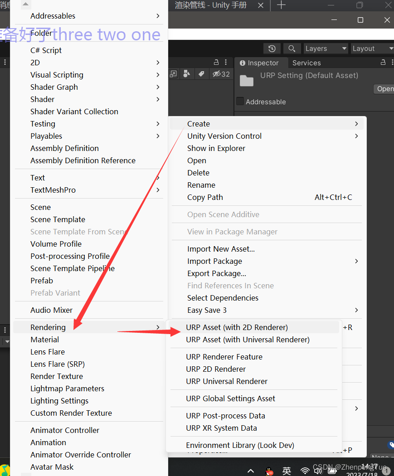Open the Layers dropdown
This screenshot has height=476, width=394.
pos(326,49)
